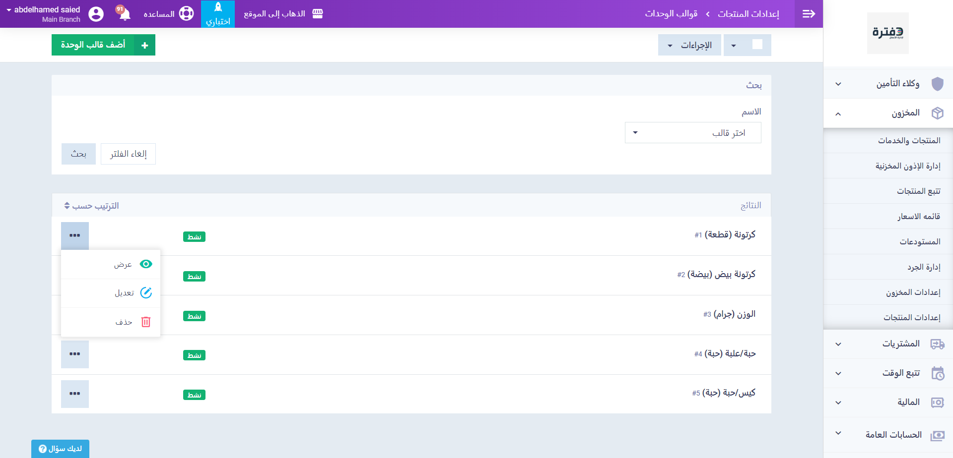Viewport: 953px width, 458px height.
Task: Open the الوزن (جرام) template row
Action: 411,315
